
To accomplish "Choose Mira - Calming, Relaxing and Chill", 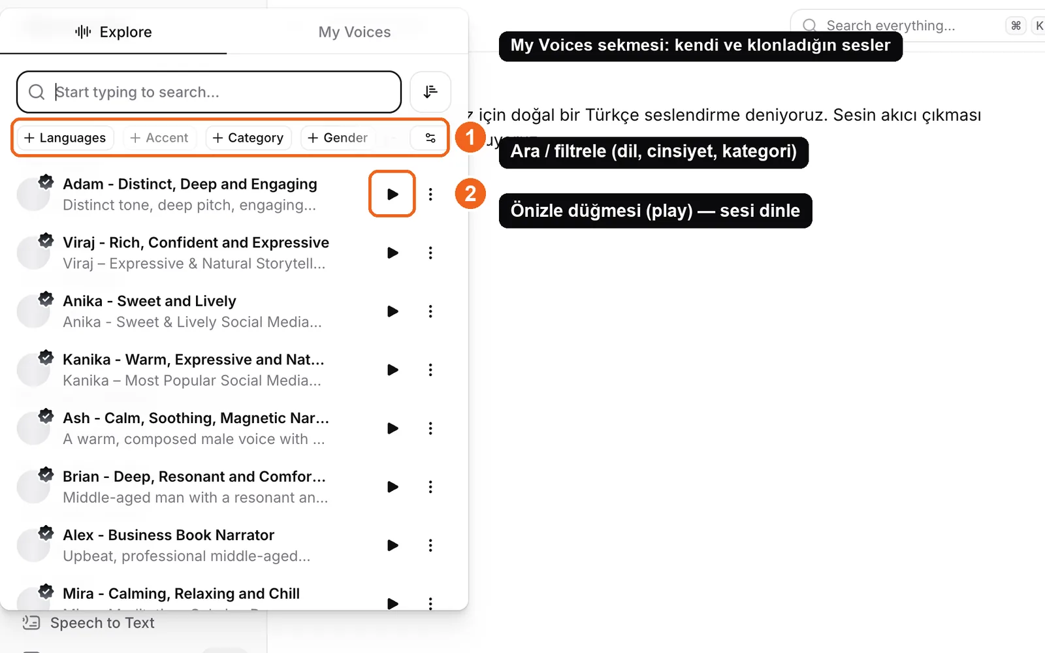I will point(182,594).
